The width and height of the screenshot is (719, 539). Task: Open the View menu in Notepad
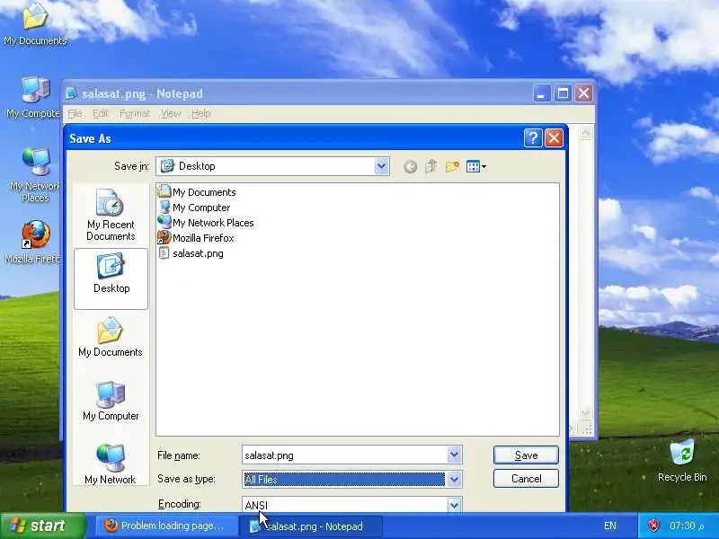click(x=171, y=113)
